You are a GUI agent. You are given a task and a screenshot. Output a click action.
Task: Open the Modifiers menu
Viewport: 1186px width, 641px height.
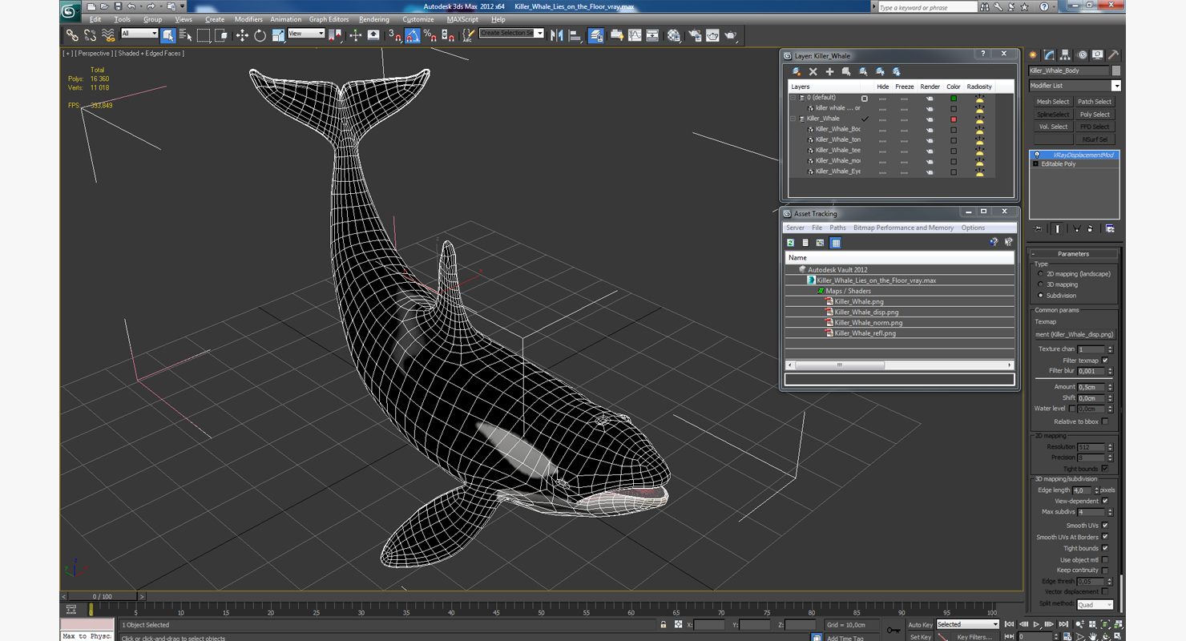[x=248, y=19]
